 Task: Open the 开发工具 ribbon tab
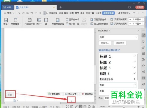[x=90, y=13]
